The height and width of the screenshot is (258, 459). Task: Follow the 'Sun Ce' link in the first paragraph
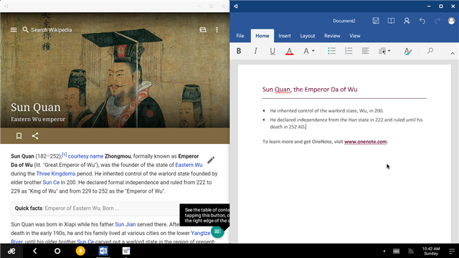51,183
